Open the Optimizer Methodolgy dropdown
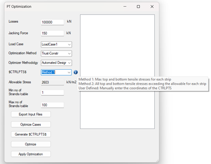 (x=56, y=63)
